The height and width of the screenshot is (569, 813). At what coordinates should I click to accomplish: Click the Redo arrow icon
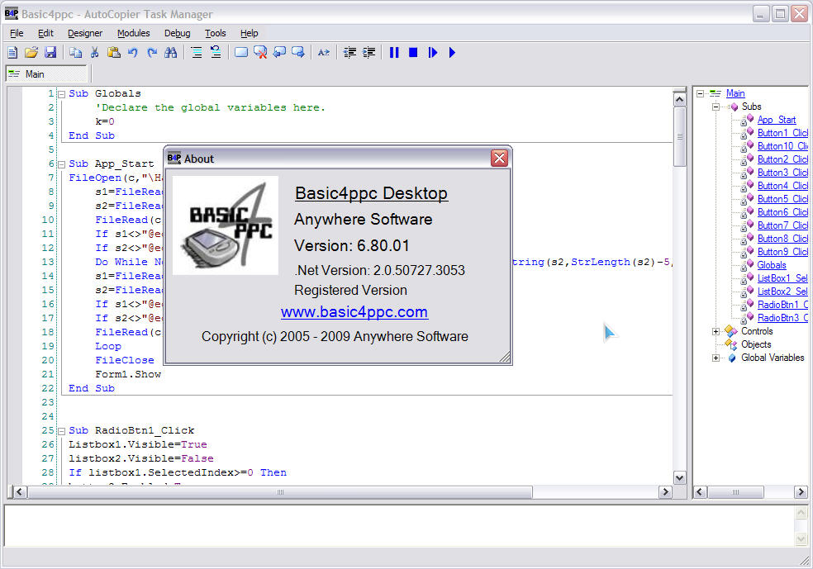[152, 52]
